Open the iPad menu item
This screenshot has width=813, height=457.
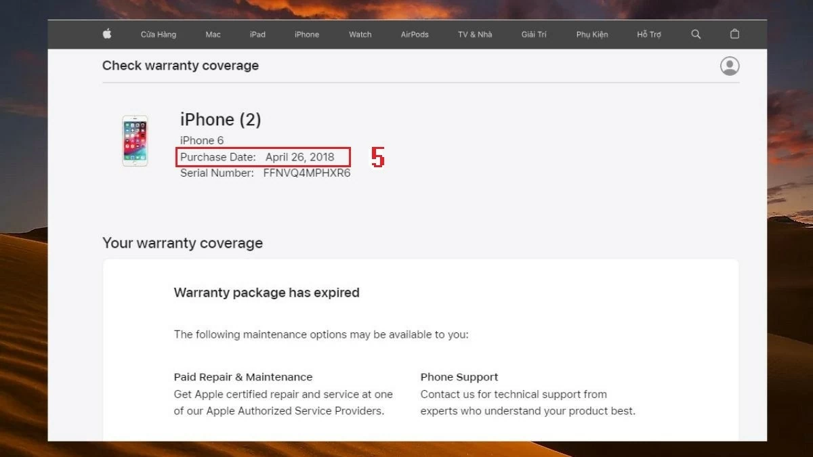coord(257,34)
